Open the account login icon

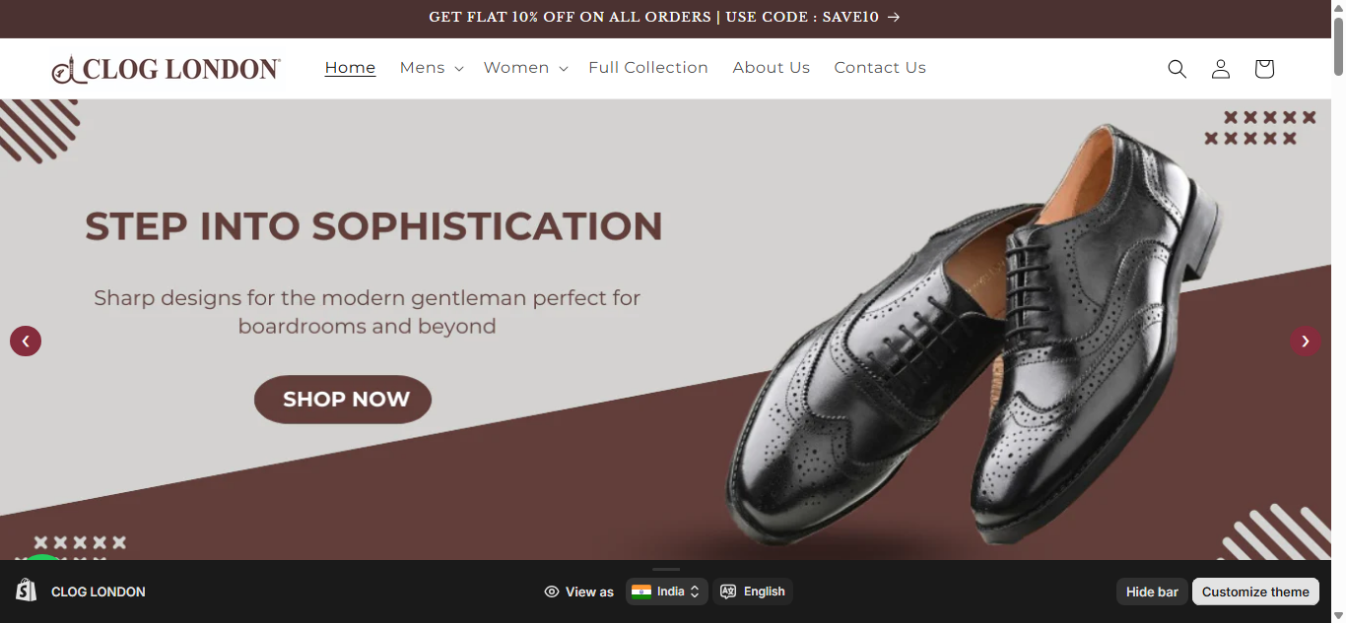(1221, 69)
